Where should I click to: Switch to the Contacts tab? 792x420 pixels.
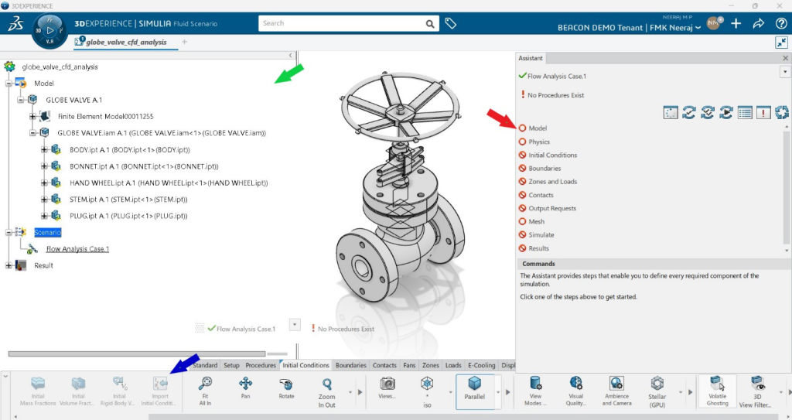click(x=384, y=365)
